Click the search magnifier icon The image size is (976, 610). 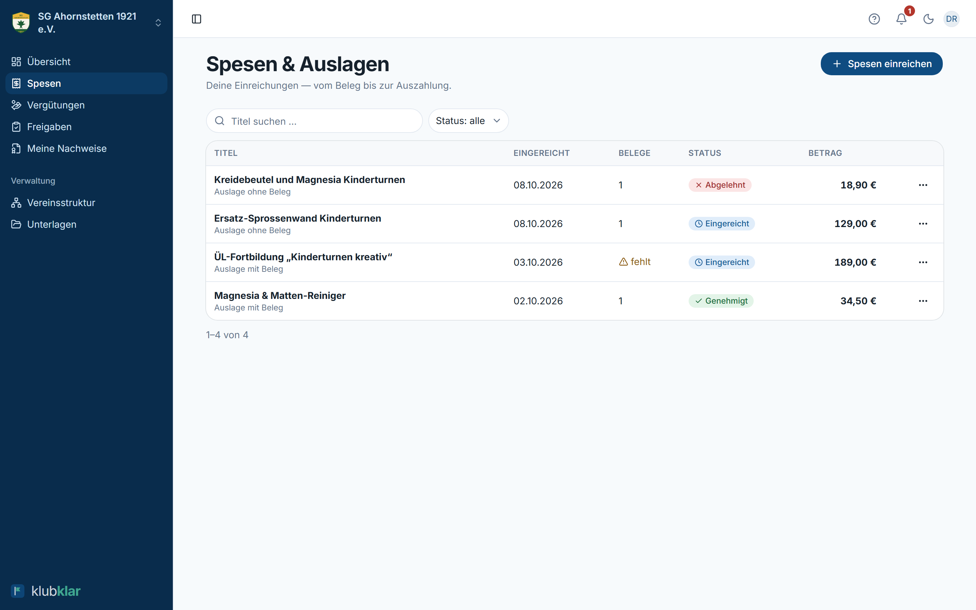point(220,121)
